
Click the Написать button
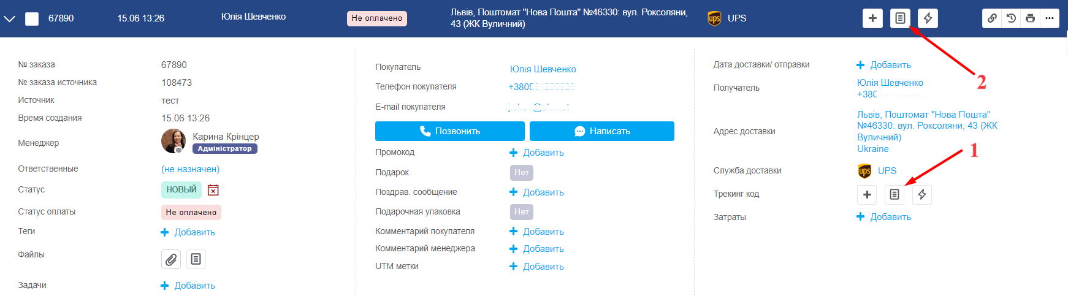(x=602, y=131)
